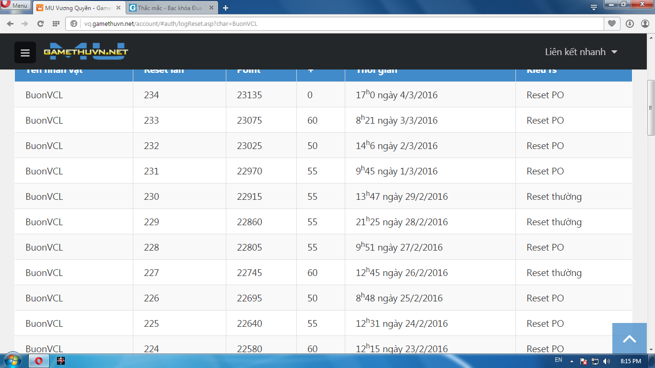This screenshot has width=655, height=368.
Task: Close the MU Vương Quyền tab
Action: pos(118,8)
